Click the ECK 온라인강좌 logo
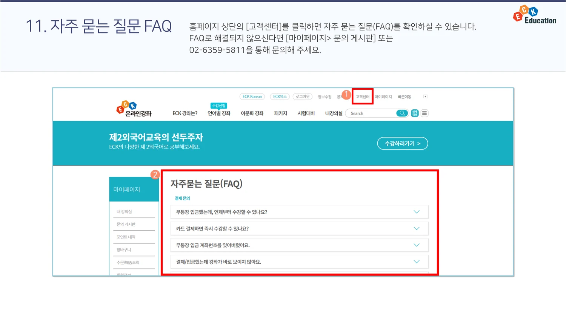The image size is (566, 318). click(134, 109)
